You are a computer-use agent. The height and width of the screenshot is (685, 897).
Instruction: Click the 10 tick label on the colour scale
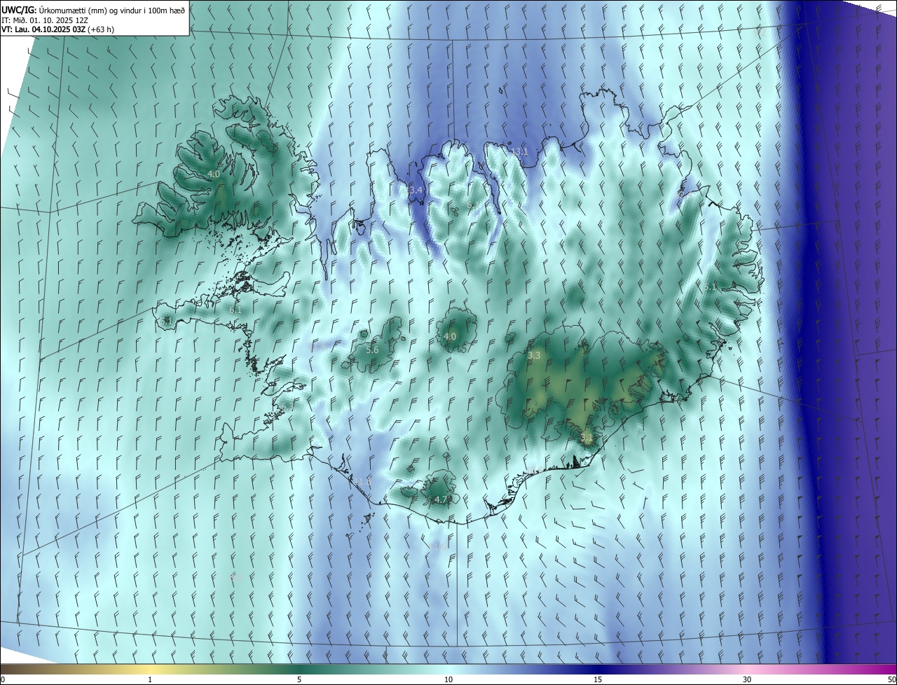pos(448,679)
